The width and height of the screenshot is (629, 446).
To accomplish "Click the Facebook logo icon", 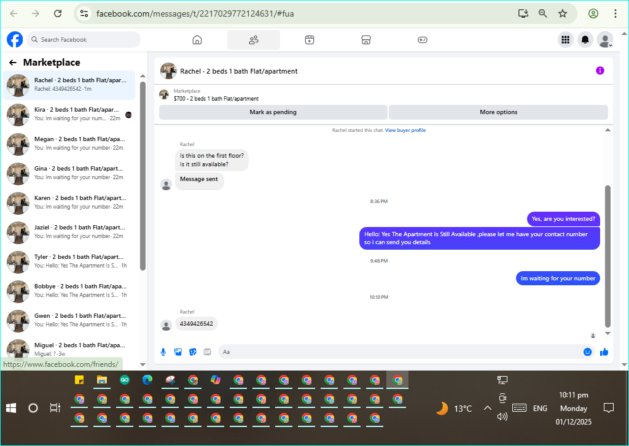I will [15, 40].
